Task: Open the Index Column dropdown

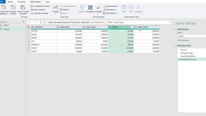Action: (x=38, y=10)
